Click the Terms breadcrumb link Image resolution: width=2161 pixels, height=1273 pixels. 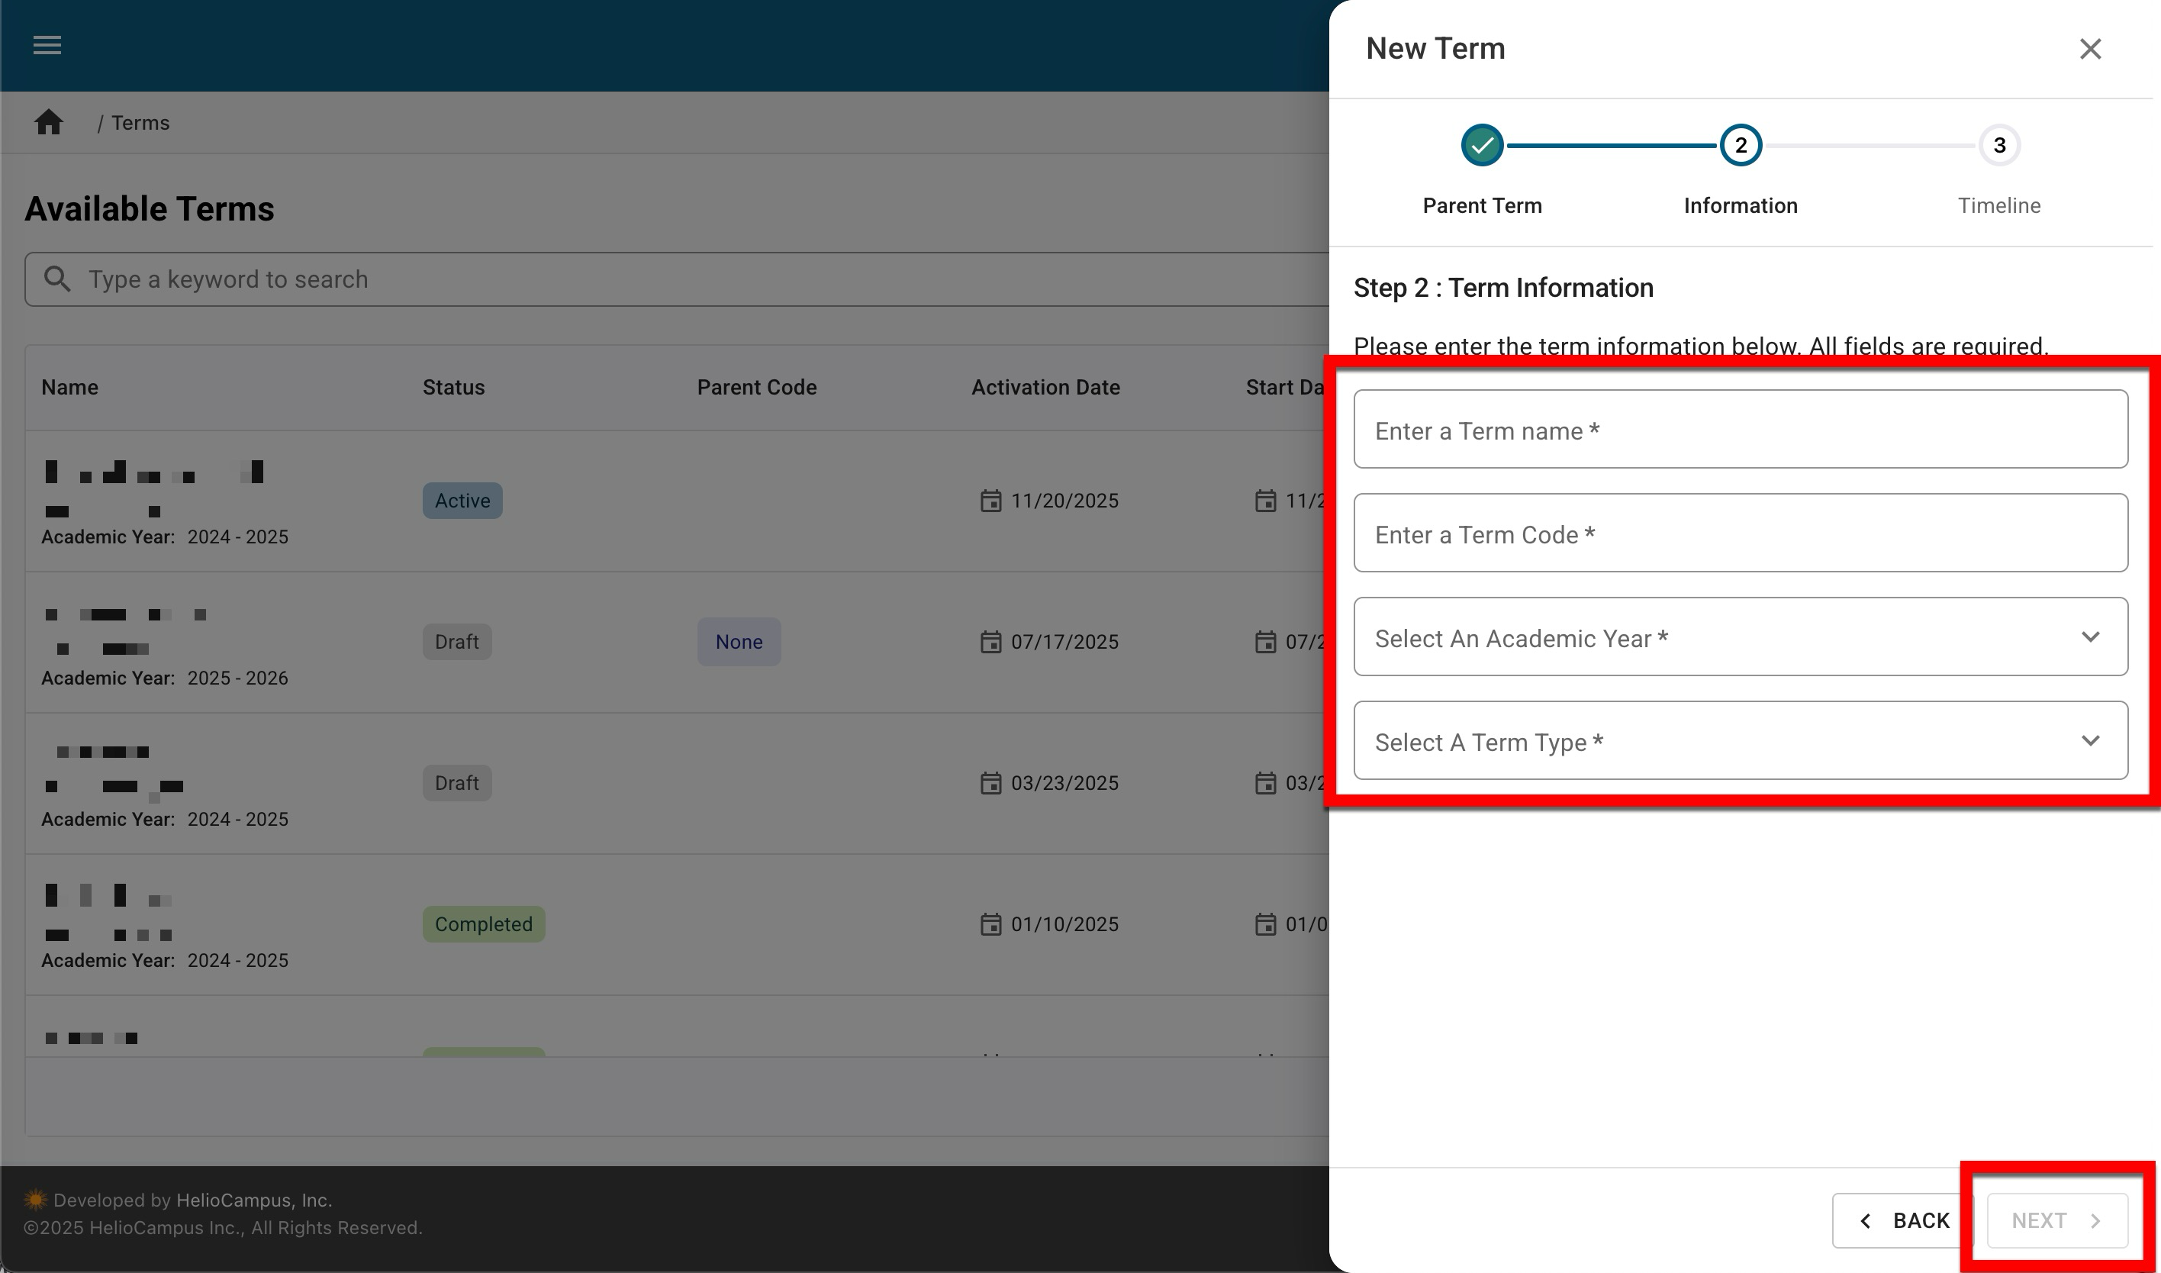pyautogui.click(x=140, y=123)
